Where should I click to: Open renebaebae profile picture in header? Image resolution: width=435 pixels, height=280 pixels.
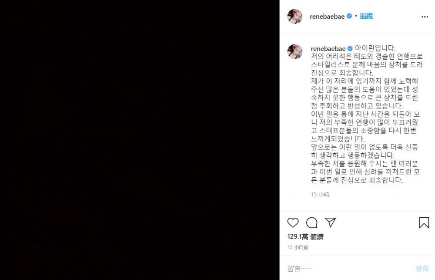294,17
